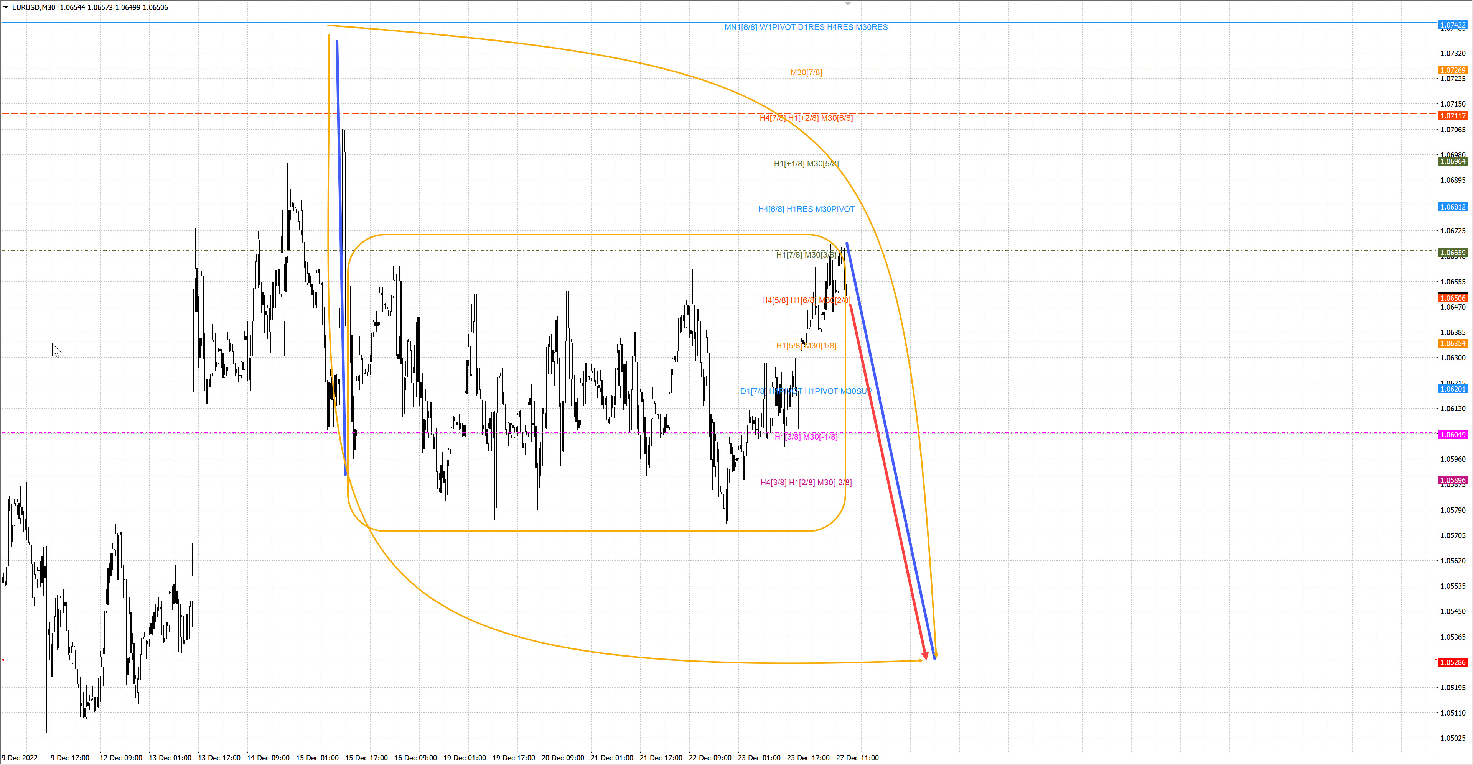Screen dimensions: 1473x765
Task: Click the magenta 1.06049 price tag
Action: 1452,435
